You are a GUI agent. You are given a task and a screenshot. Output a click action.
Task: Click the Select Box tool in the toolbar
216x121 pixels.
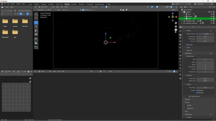[36, 14]
